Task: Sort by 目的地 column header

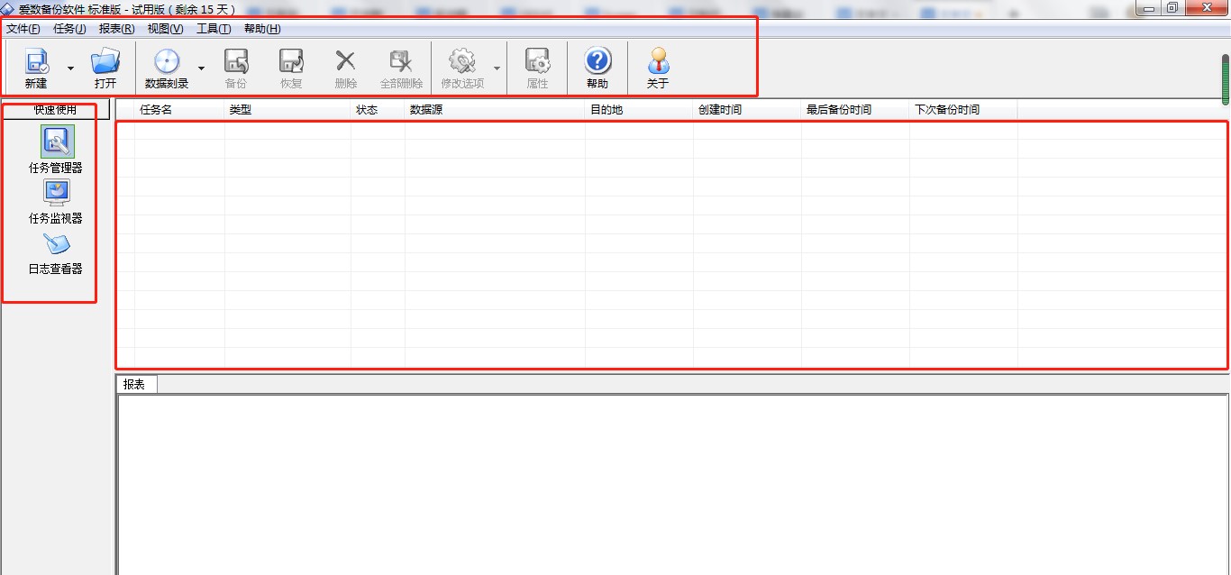Action: pyautogui.click(x=639, y=110)
